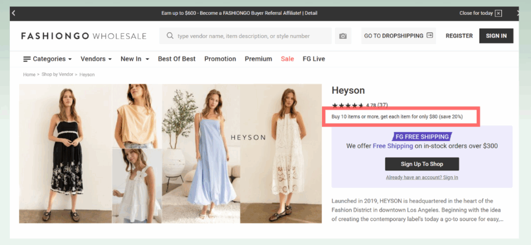This screenshot has width=531, height=245.
Task: Click the white bow-strap top photo
Action: click(x=137, y=186)
